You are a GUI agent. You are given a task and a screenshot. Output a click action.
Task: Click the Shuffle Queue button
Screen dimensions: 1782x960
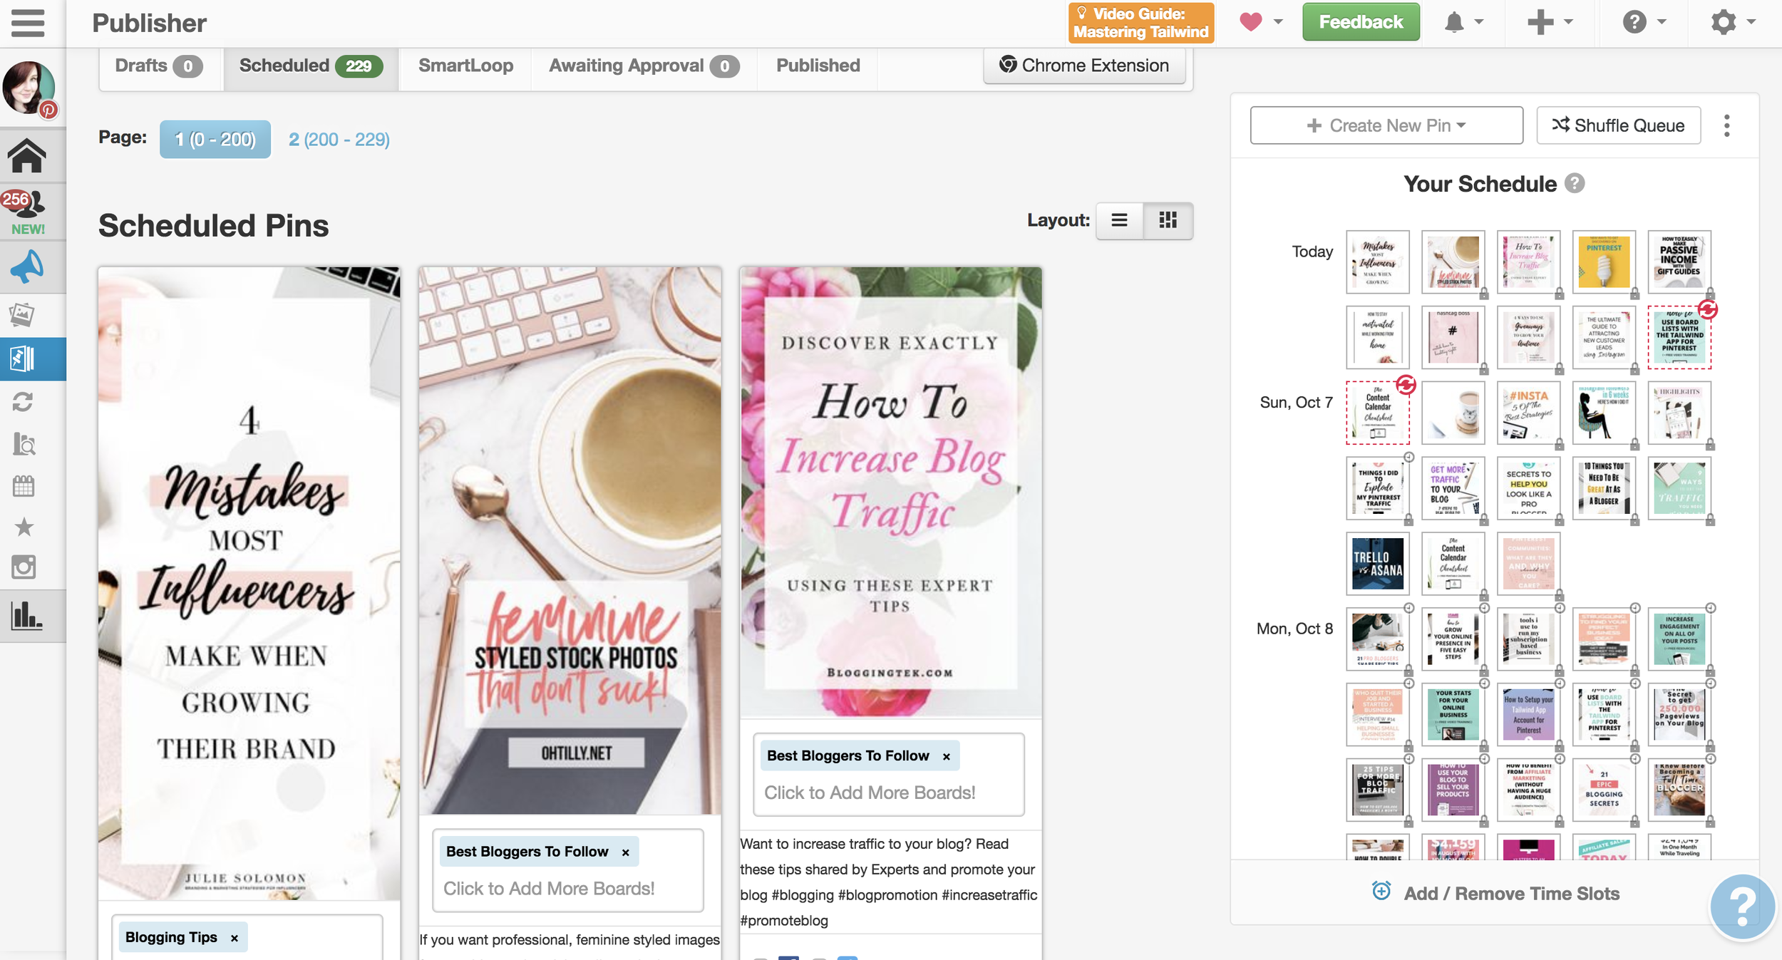[1618, 125]
